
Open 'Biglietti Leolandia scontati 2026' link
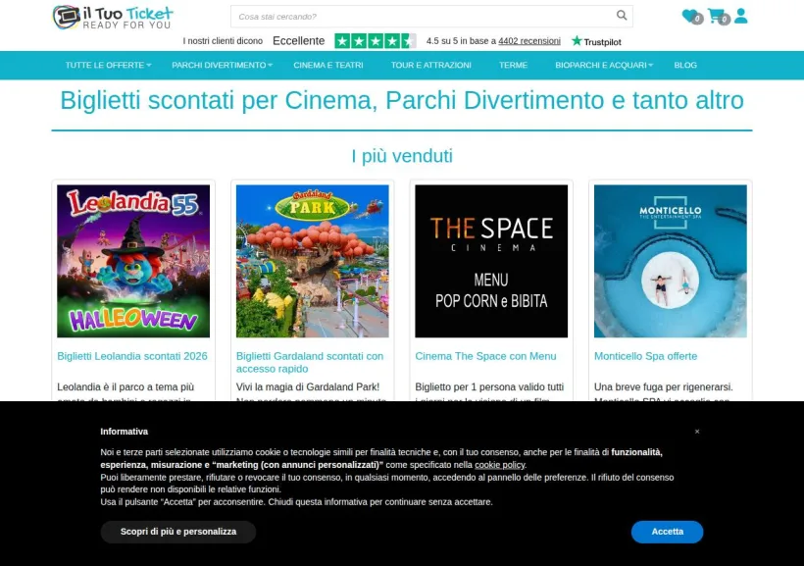[x=132, y=356]
